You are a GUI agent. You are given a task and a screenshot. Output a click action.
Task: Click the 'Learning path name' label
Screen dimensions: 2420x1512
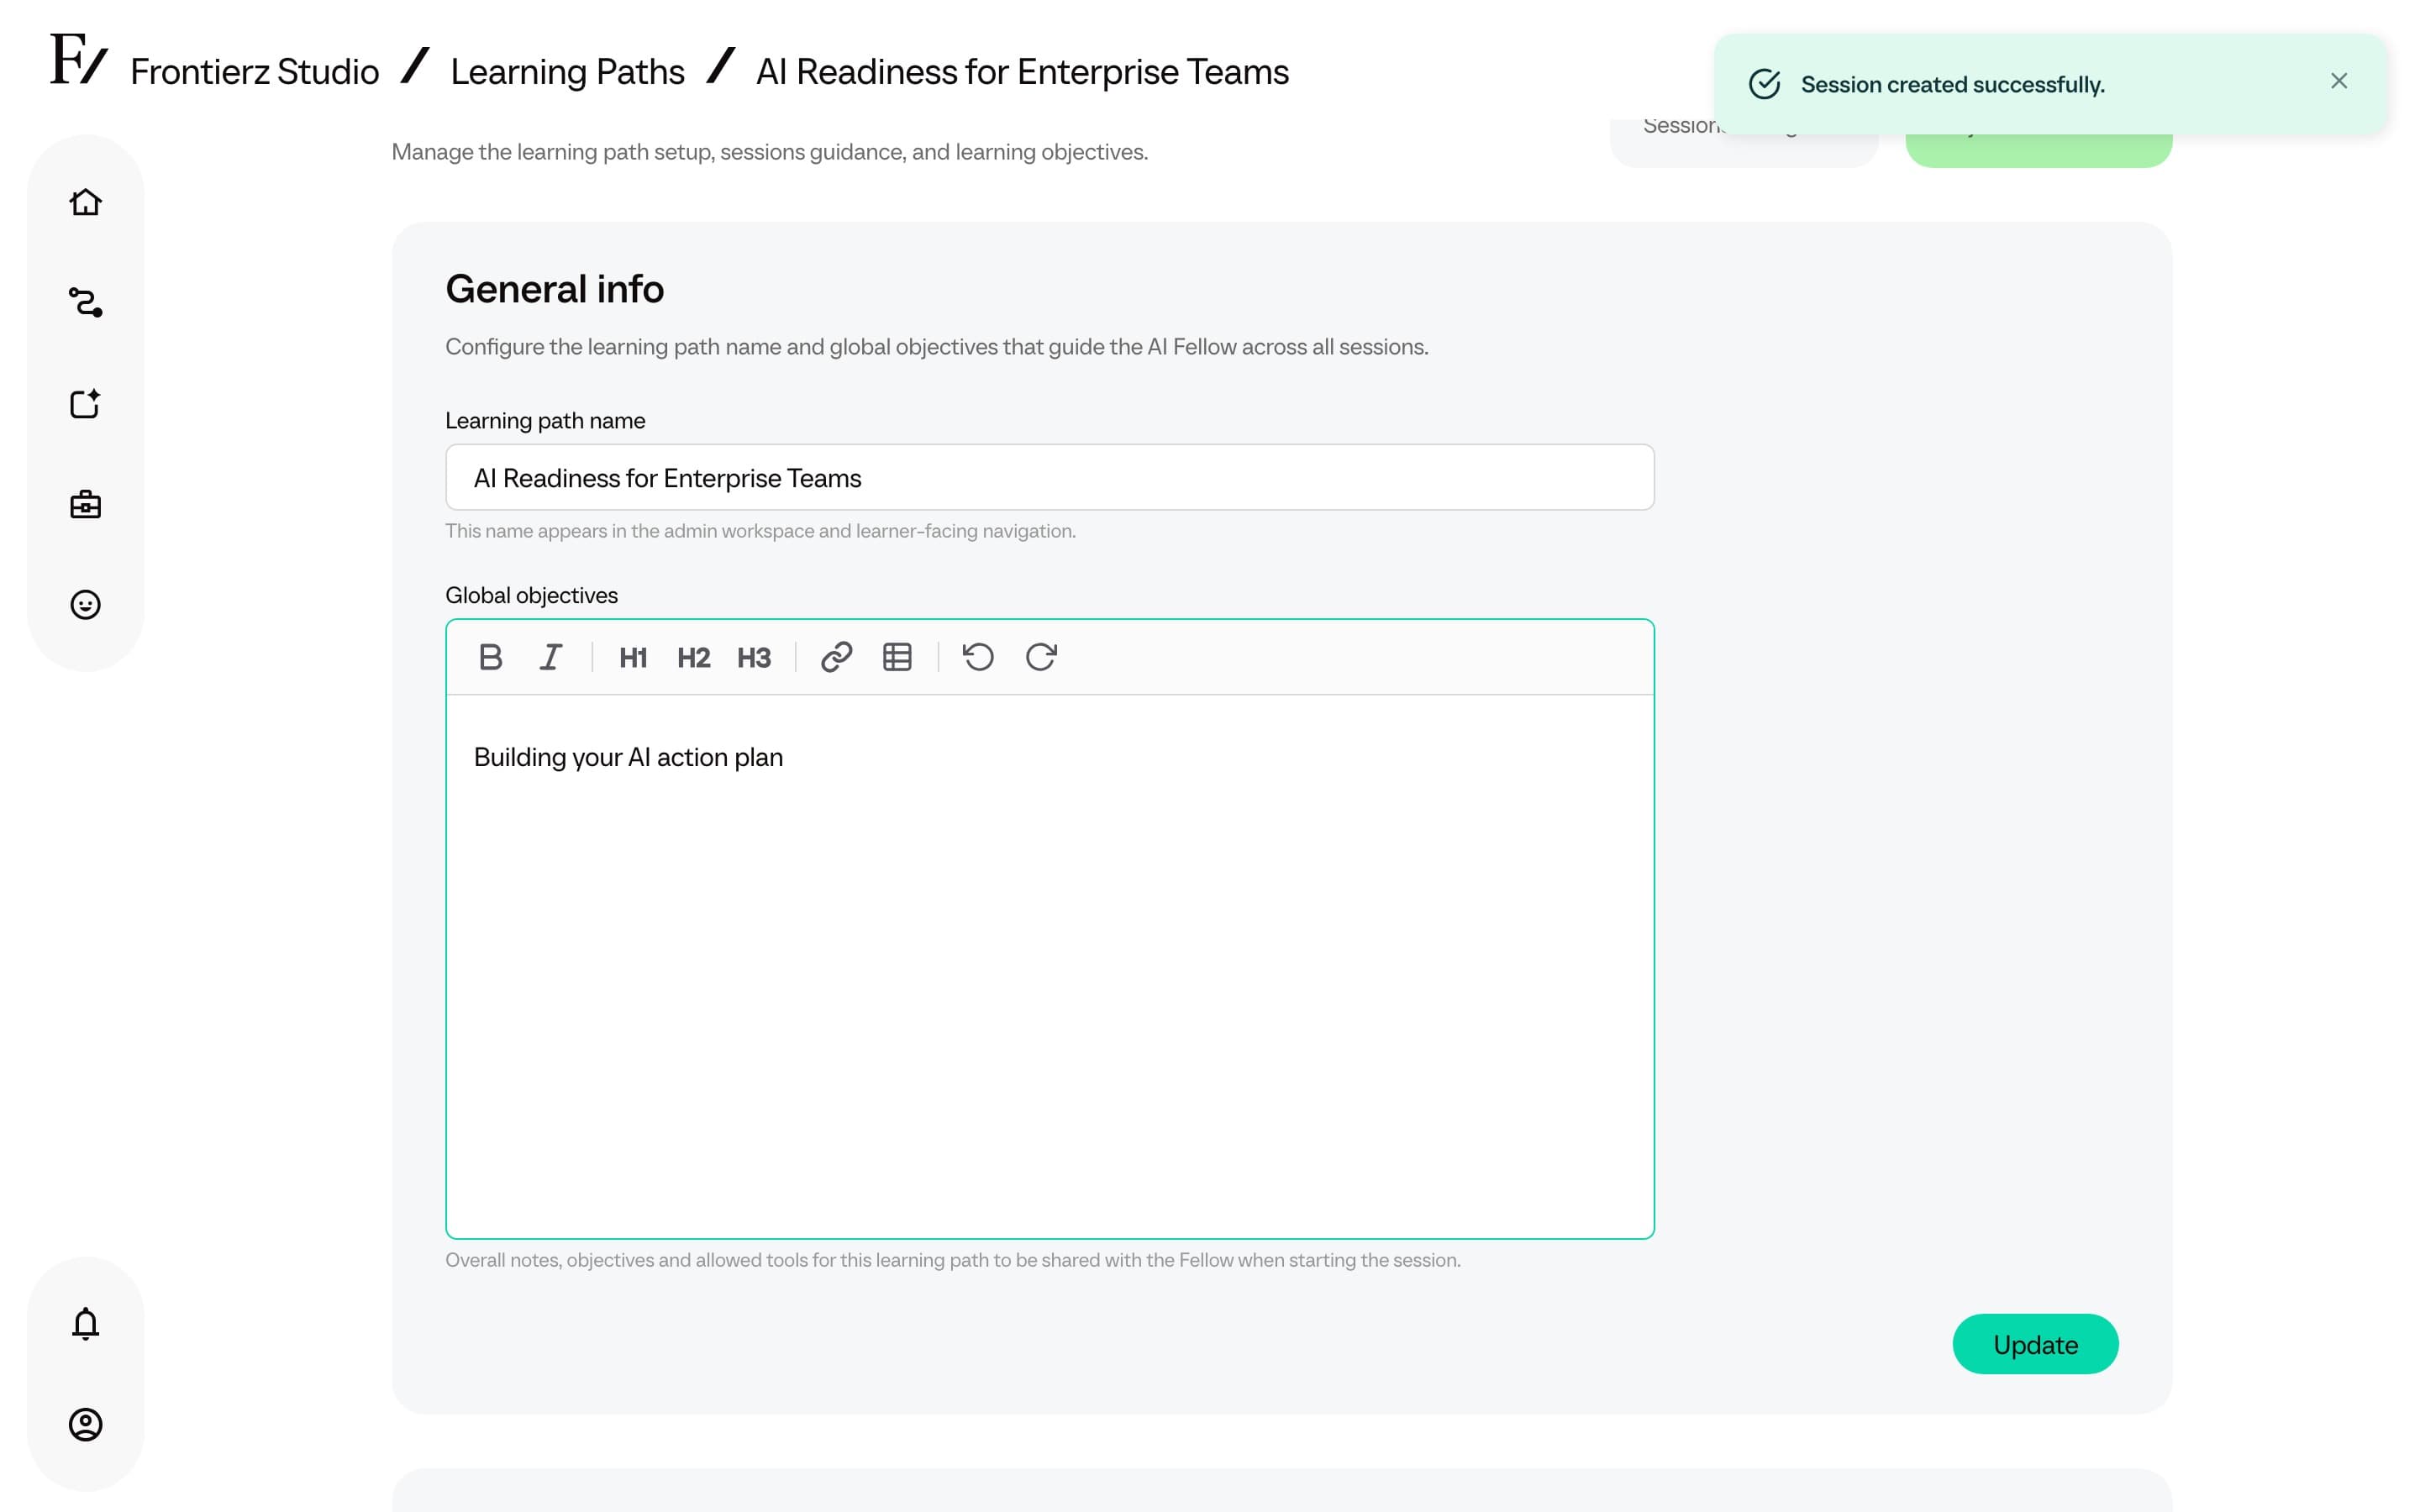(545, 420)
